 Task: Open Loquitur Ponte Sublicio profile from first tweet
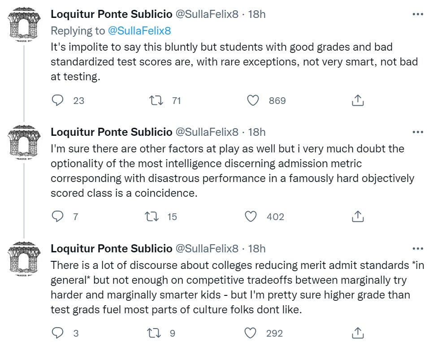(111, 14)
